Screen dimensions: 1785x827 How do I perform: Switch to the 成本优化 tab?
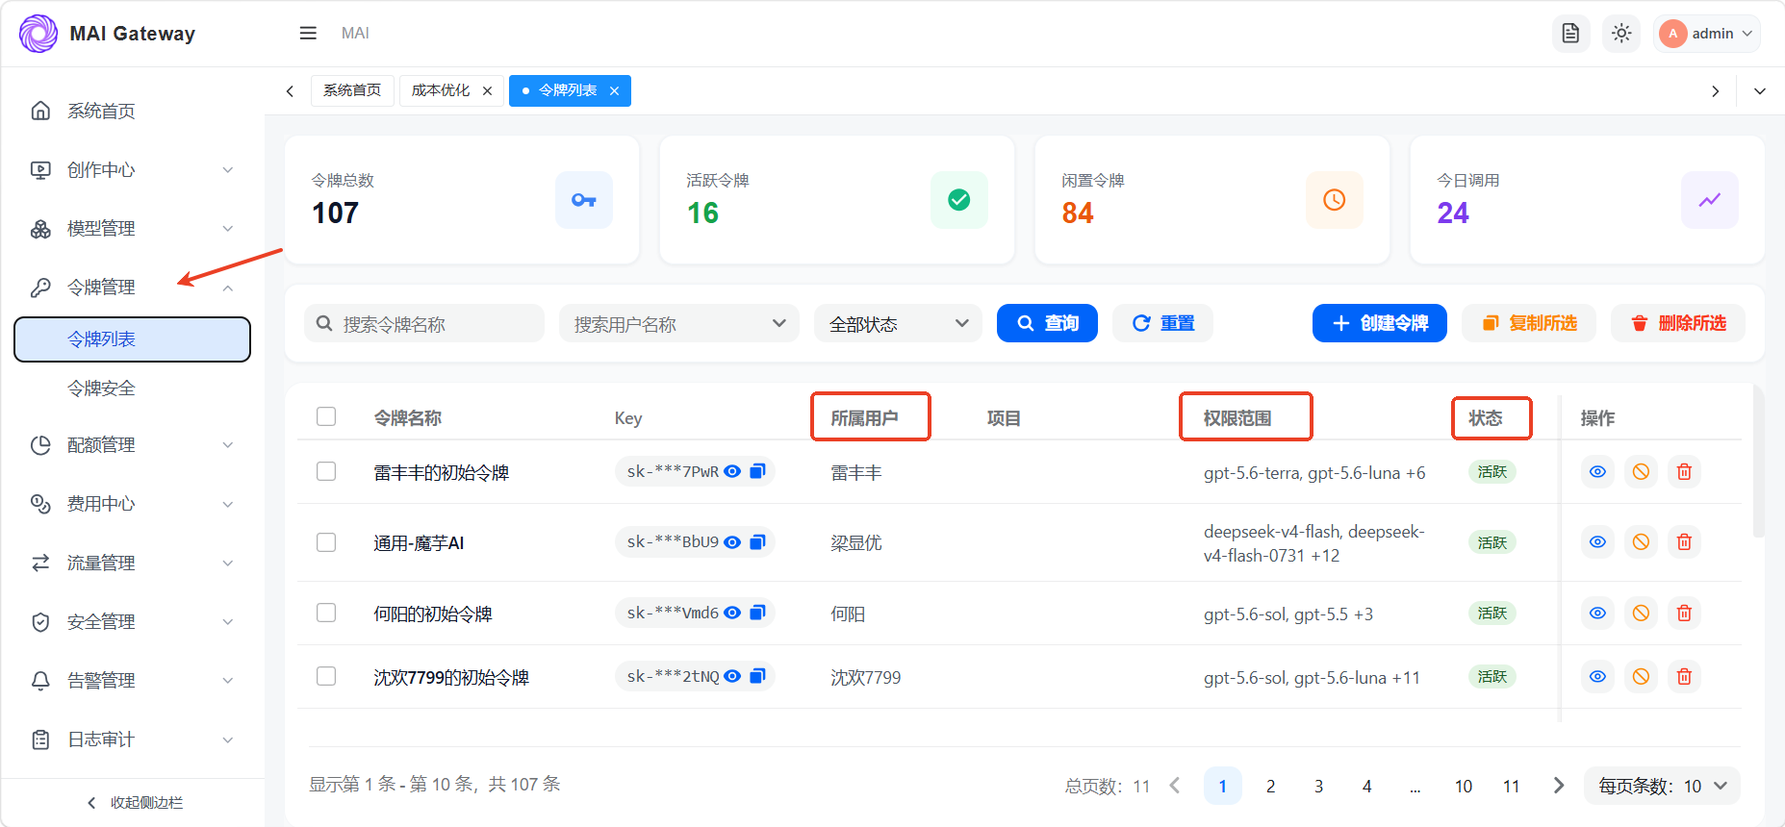click(x=441, y=90)
